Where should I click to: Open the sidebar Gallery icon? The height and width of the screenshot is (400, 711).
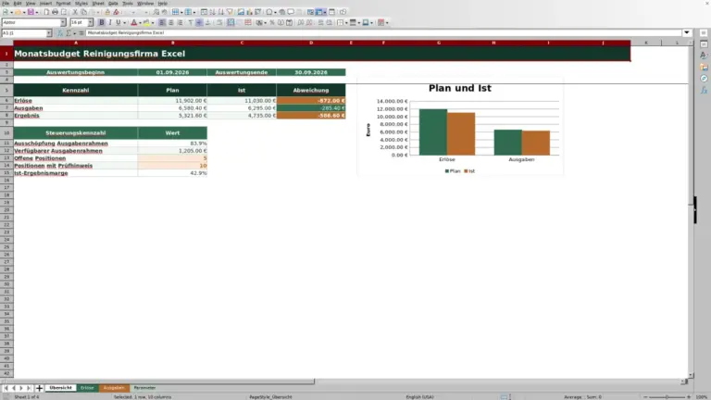(x=704, y=67)
